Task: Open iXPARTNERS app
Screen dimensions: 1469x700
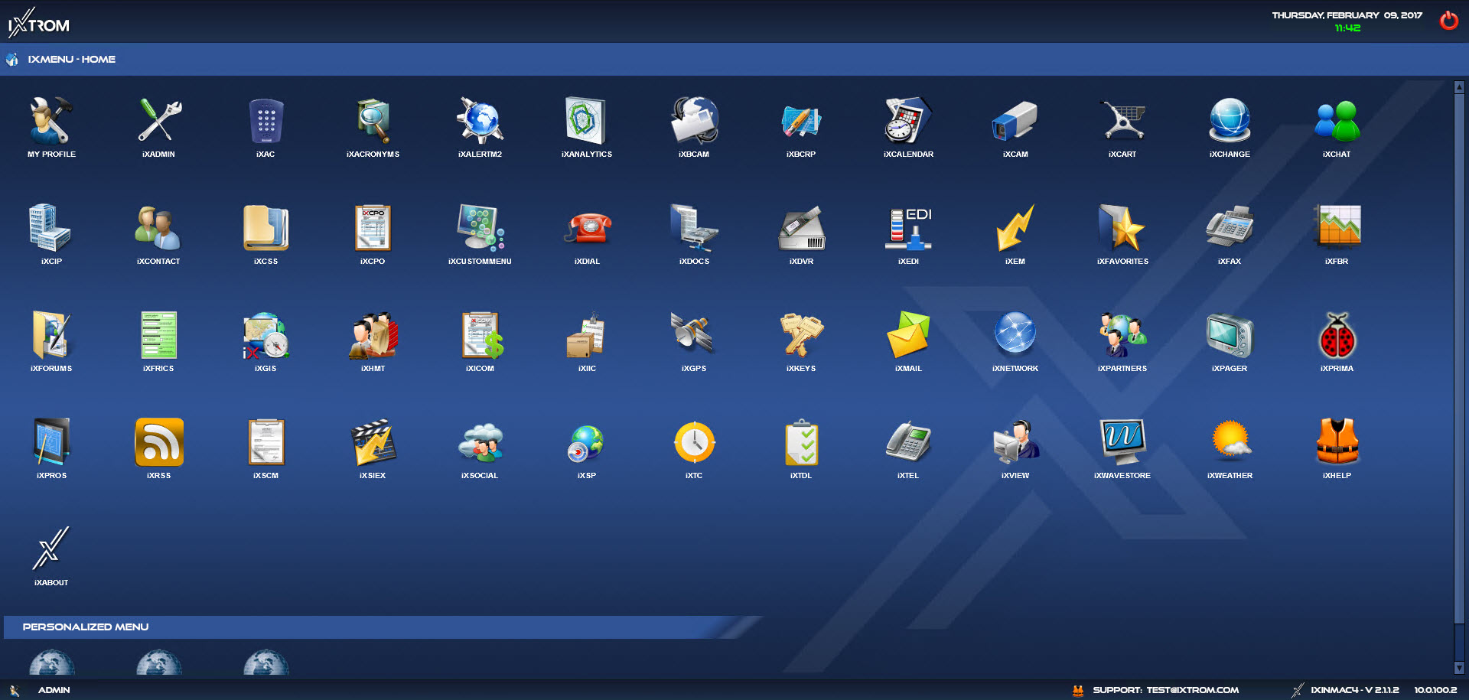Action: click(x=1122, y=335)
